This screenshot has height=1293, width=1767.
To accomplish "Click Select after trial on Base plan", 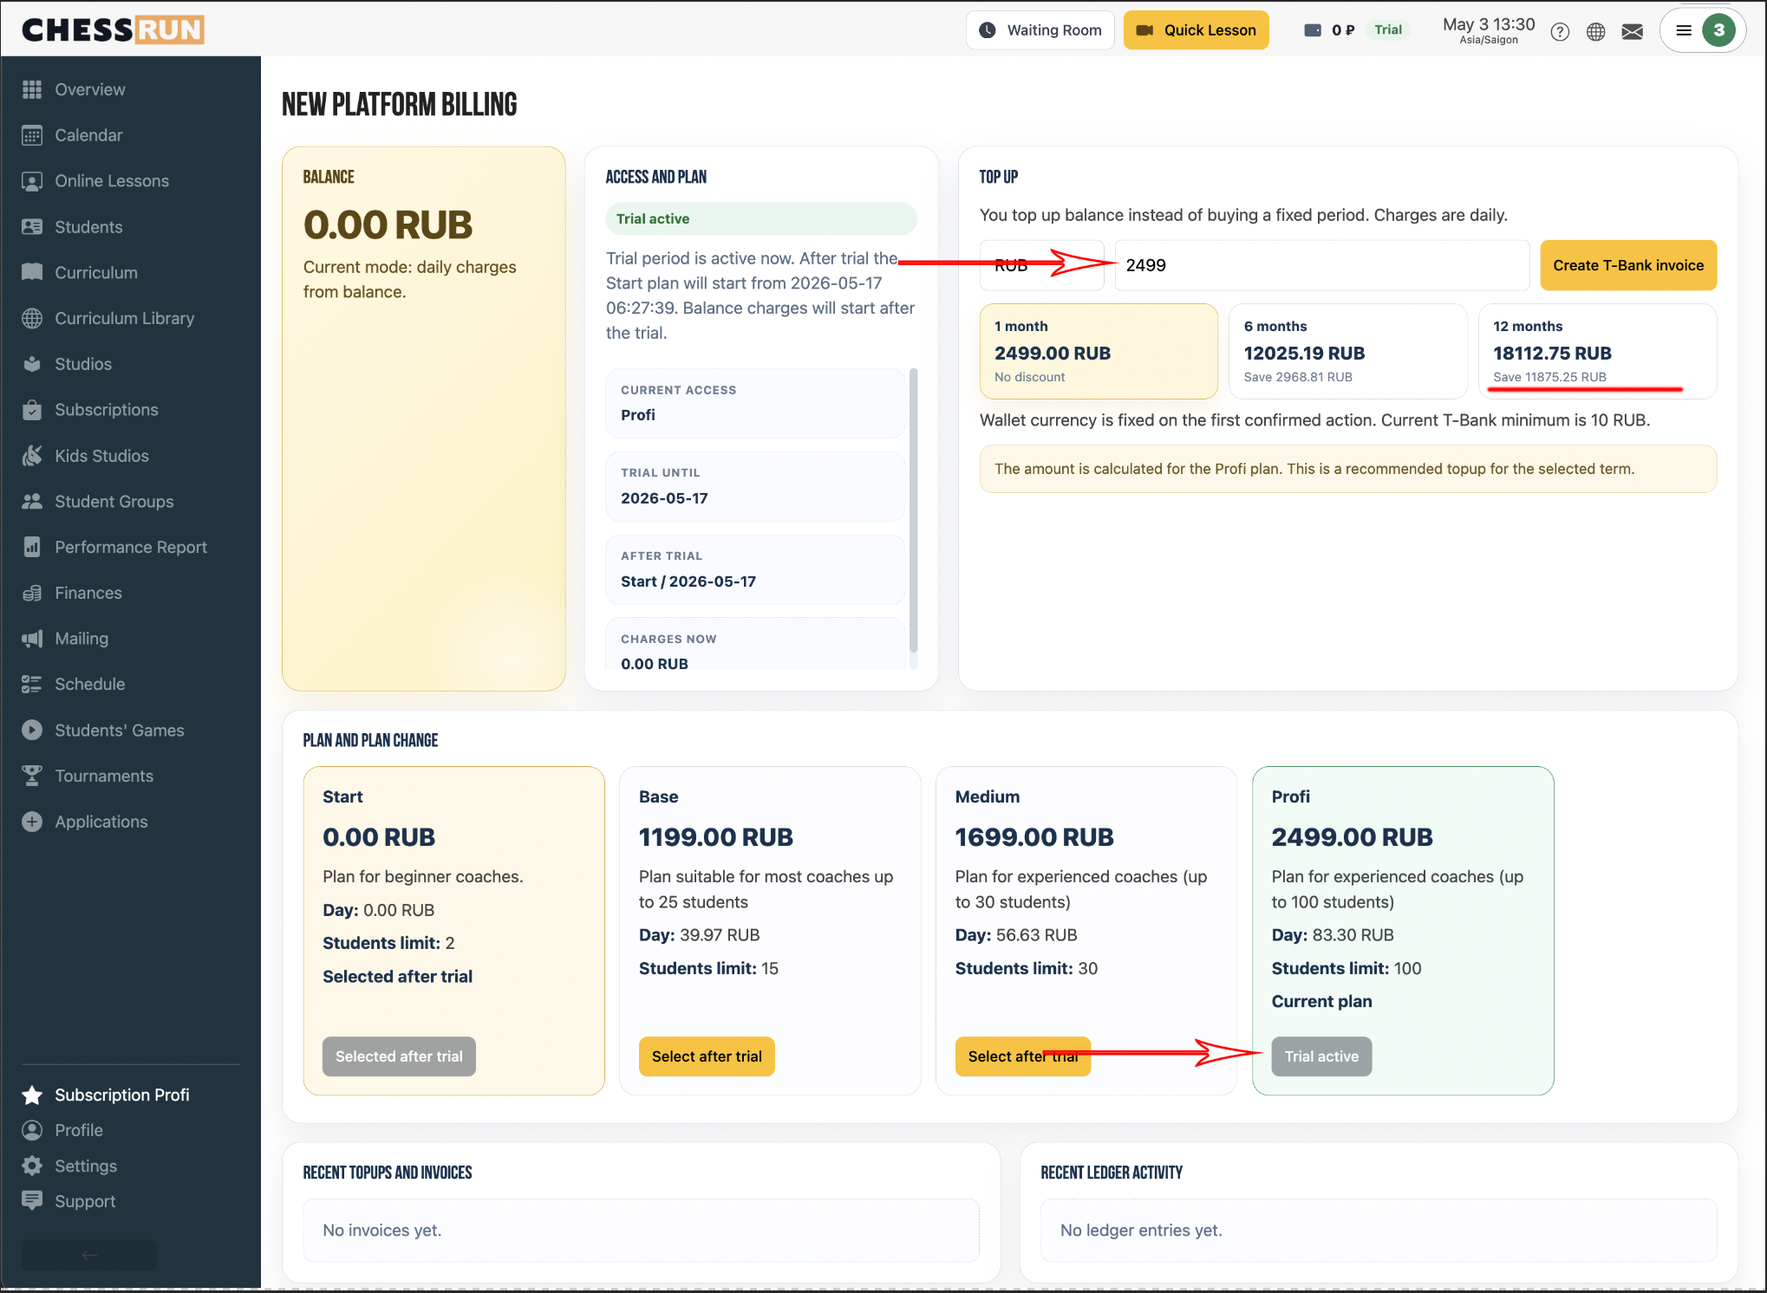I will click(x=707, y=1056).
